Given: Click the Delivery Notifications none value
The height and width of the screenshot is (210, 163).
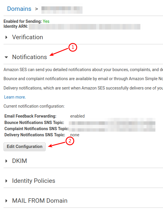Looking at the screenshot, I should coord(75,135).
